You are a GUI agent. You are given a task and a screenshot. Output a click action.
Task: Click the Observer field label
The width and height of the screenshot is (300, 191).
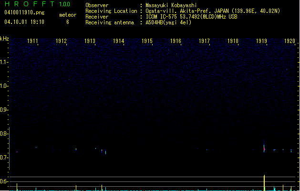pyautogui.click(x=97, y=5)
